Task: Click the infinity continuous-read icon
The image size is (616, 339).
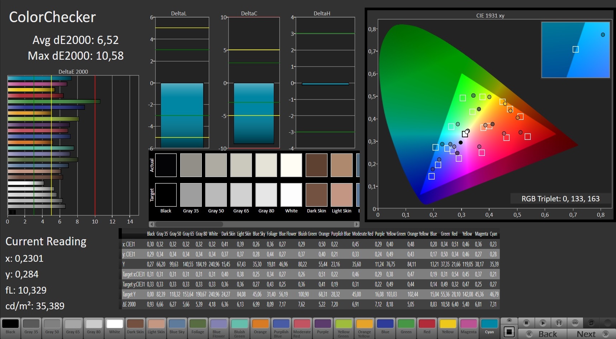Action: pos(575,323)
